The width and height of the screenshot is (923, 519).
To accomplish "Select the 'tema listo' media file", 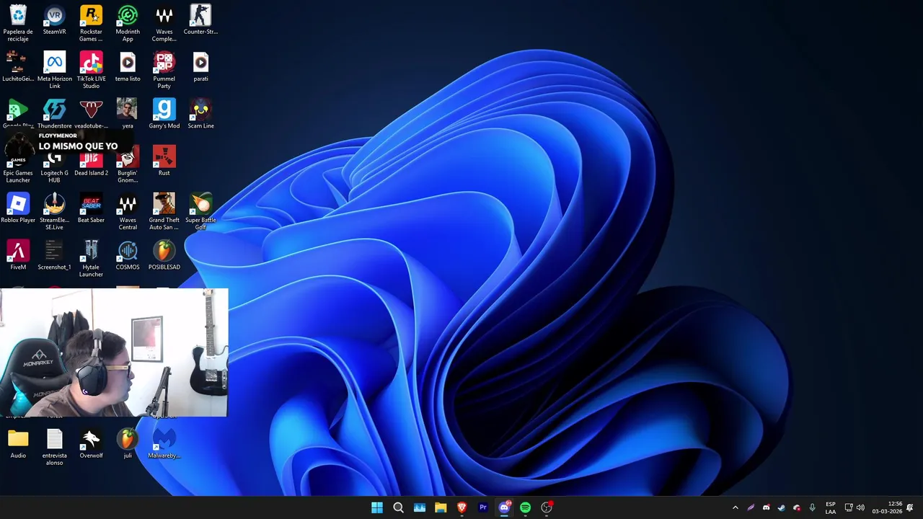I will pyautogui.click(x=128, y=67).
